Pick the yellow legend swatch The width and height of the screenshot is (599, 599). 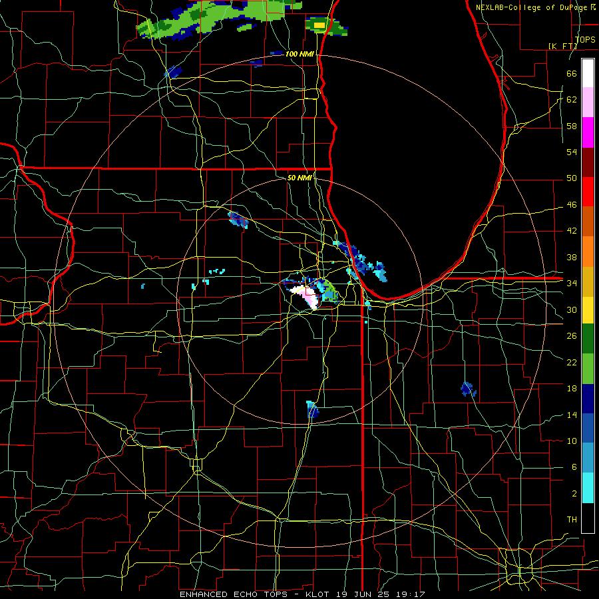tap(588, 309)
